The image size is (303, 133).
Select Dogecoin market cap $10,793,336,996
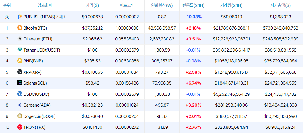click(280, 116)
